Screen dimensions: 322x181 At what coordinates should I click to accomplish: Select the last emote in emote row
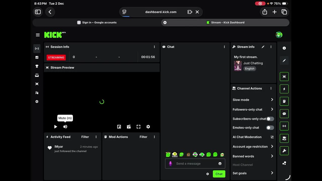[222, 155]
